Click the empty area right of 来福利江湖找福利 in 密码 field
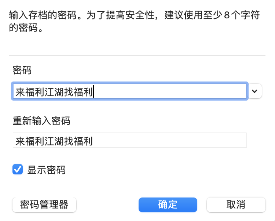This screenshot has height=221, width=275. pos(169,91)
